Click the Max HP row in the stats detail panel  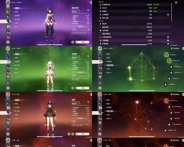pos(134,5)
